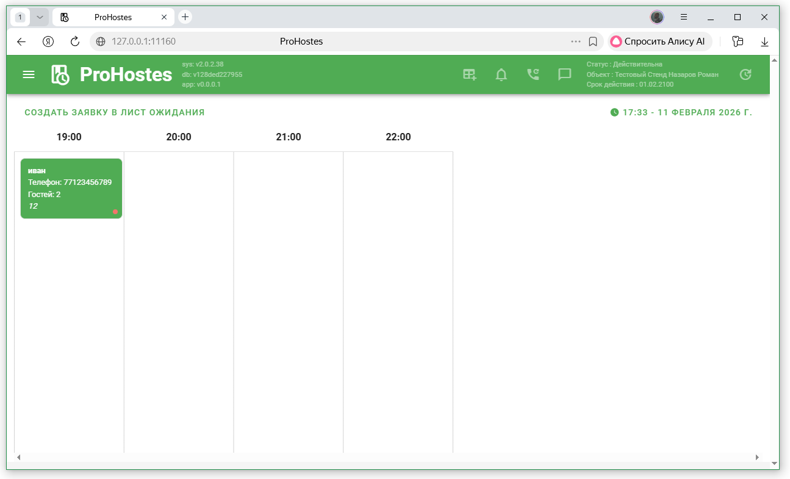Open the browser main menu
Image resolution: width=790 pixels, height=479 pixels.
click(684, 17)
